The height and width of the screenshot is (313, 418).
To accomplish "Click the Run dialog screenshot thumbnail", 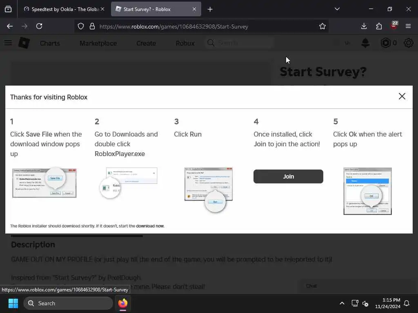I will point(209,190).
